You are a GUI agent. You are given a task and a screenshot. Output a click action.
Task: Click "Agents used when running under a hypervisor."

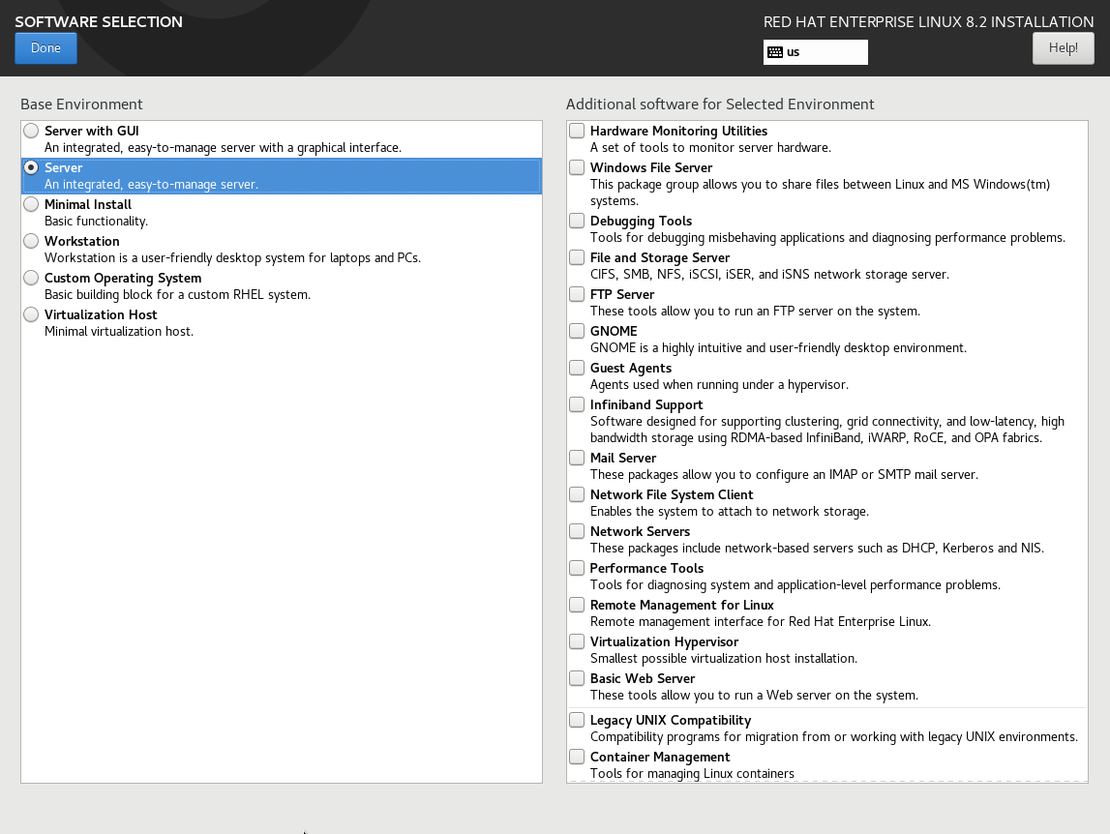719,385
